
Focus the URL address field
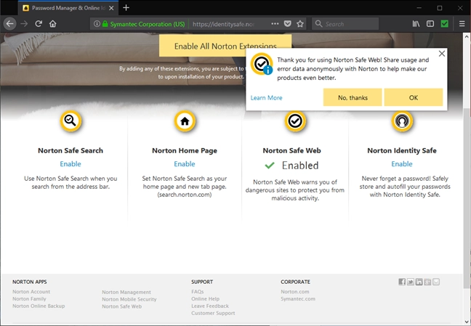(x=223, y=24)
